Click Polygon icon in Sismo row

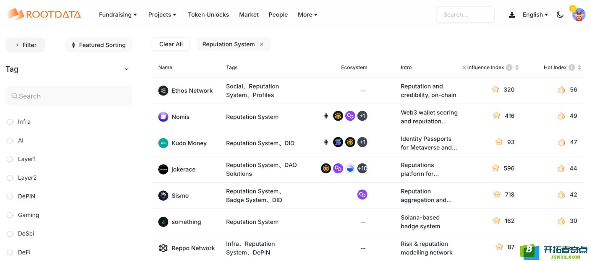point(362,195)
